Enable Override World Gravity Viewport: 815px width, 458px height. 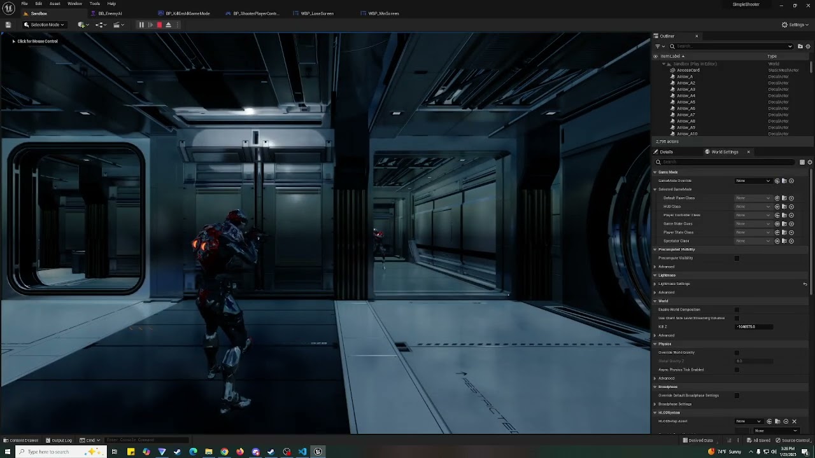737,352
